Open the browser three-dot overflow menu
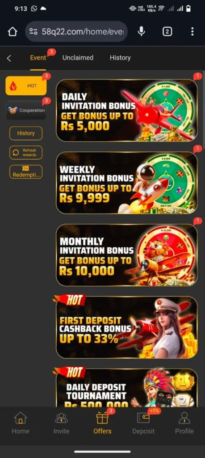 tap(192, 32)
